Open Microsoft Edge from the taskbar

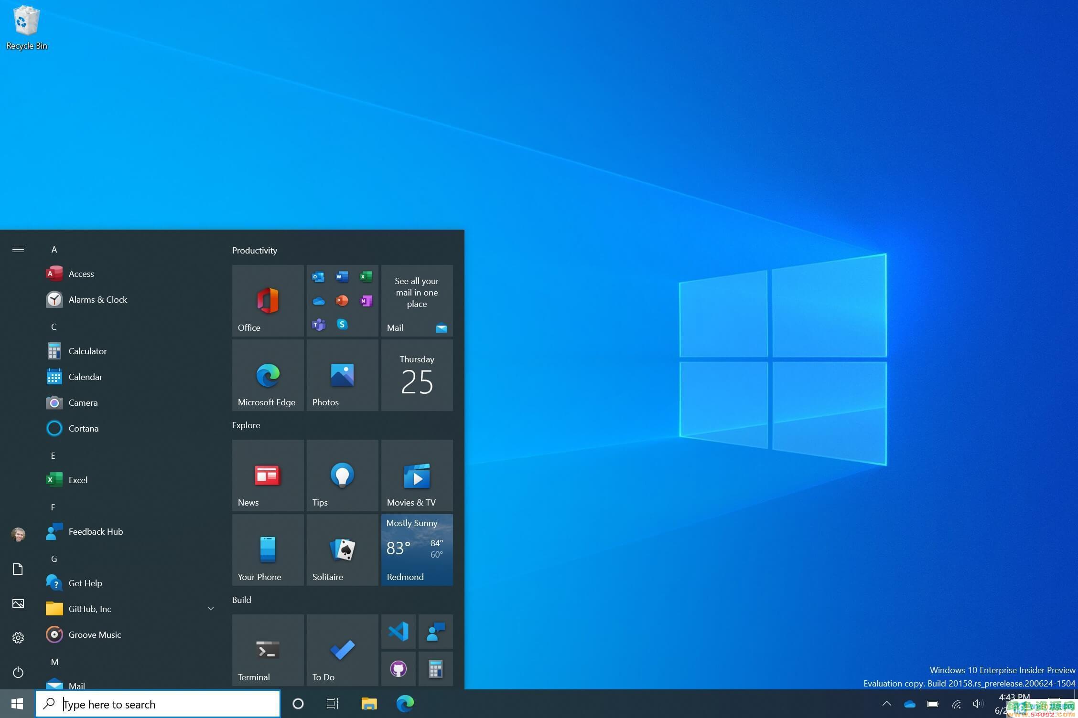pyautogui.click(x=405, y=704)
